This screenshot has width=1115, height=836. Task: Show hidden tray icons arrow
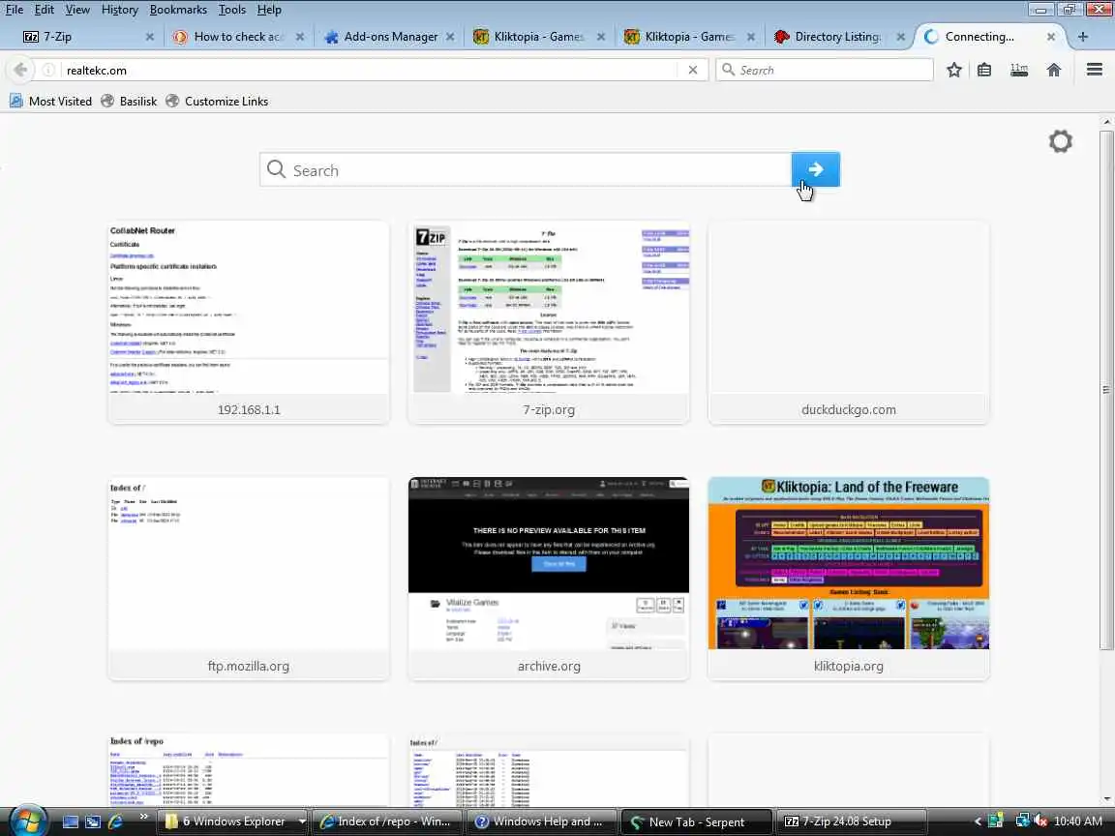click(978, 821)
